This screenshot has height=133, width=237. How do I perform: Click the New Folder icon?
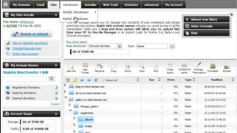[86, 68]
